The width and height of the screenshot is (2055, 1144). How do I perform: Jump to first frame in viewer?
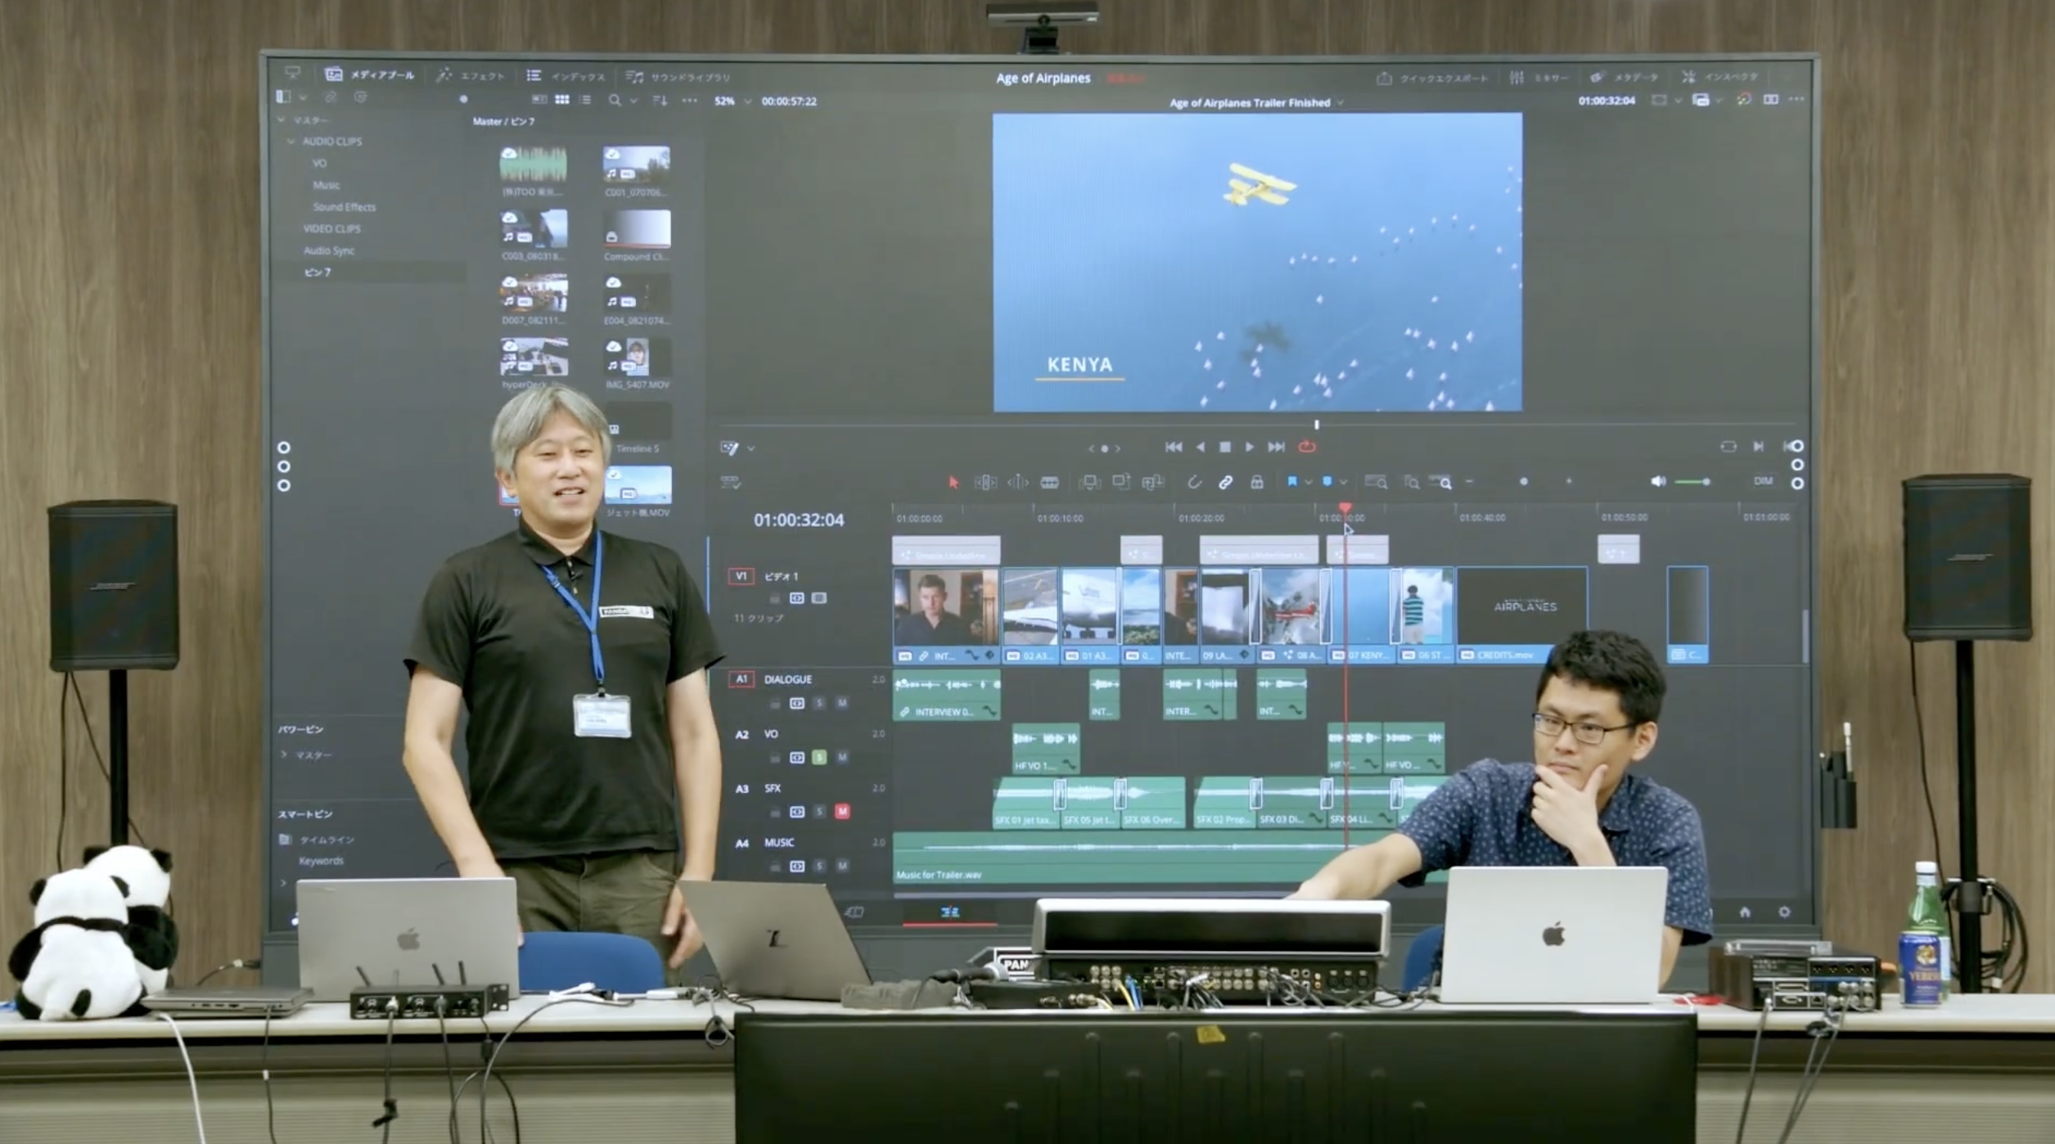(x=1174, y=447)
